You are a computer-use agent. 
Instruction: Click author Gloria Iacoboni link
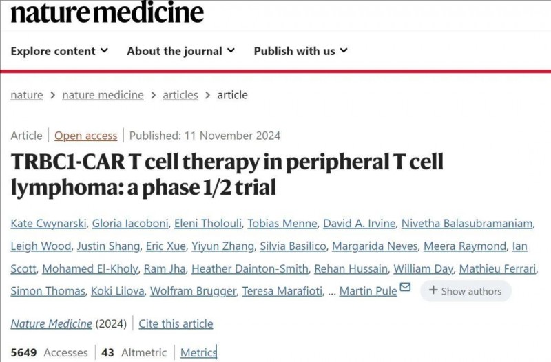point(130,223)
